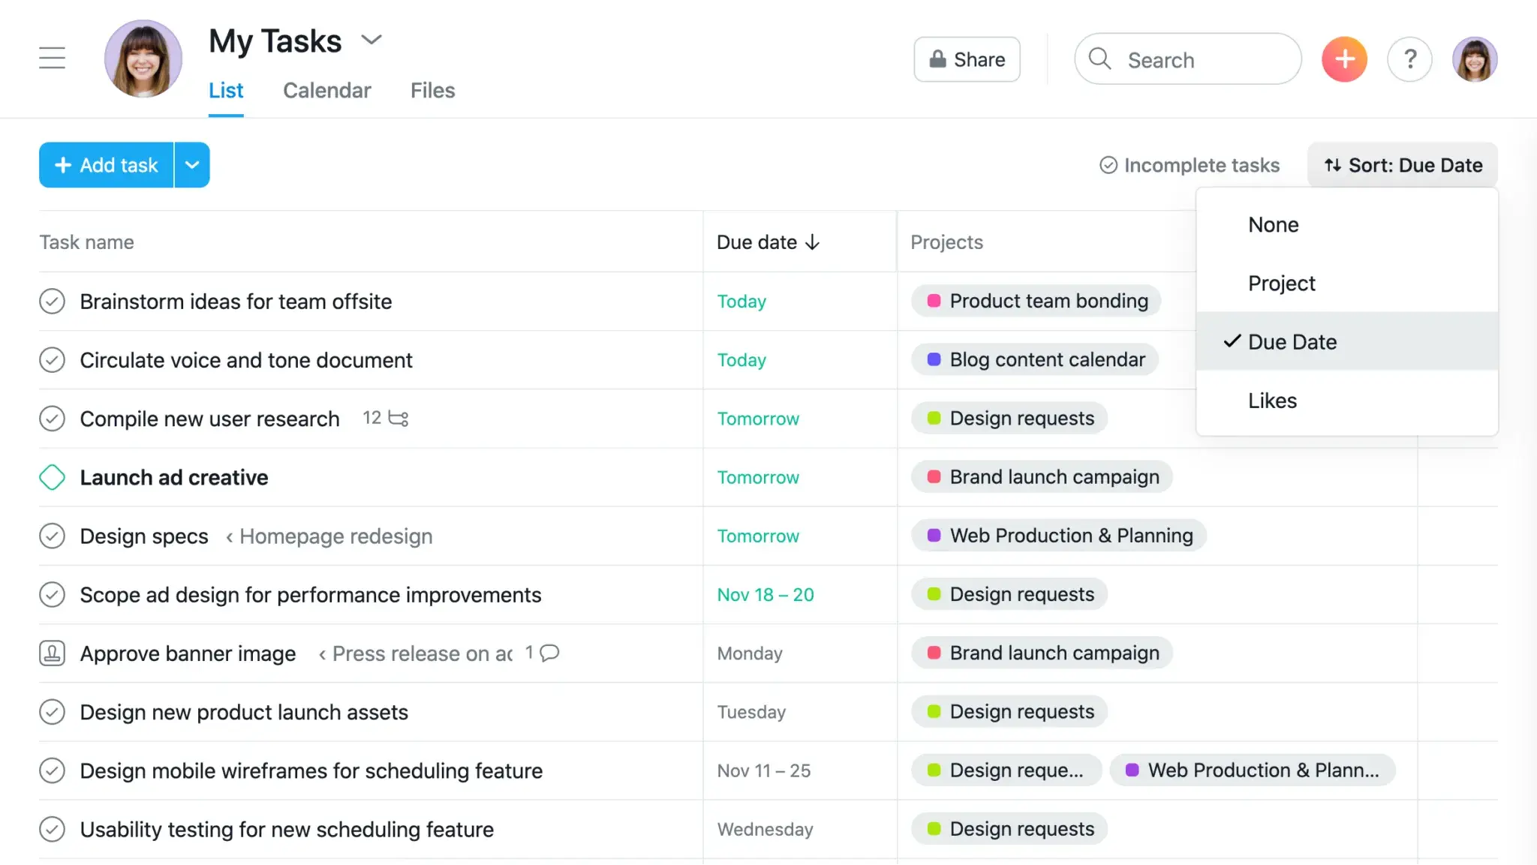Switch to the Calendar tab

pos(326,90)
